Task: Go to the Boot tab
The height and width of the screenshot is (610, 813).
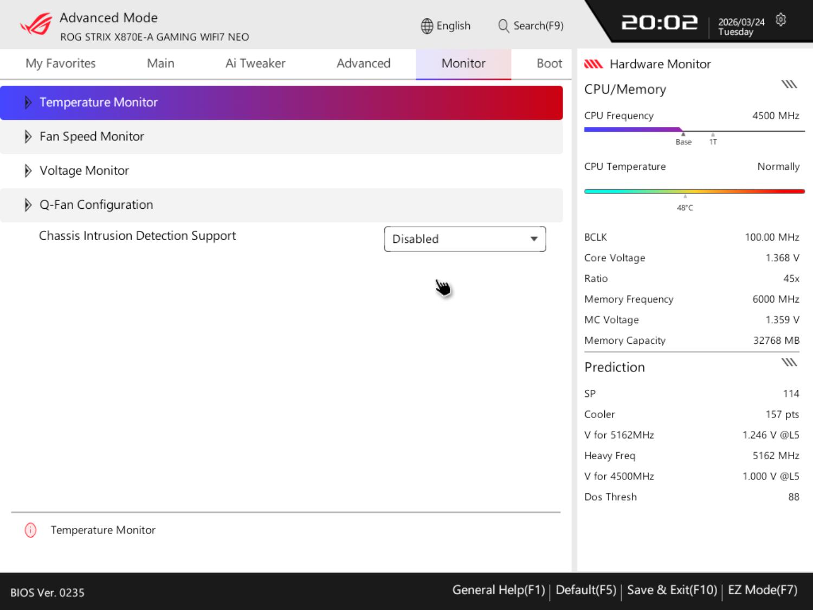Action: pos(549,63)
